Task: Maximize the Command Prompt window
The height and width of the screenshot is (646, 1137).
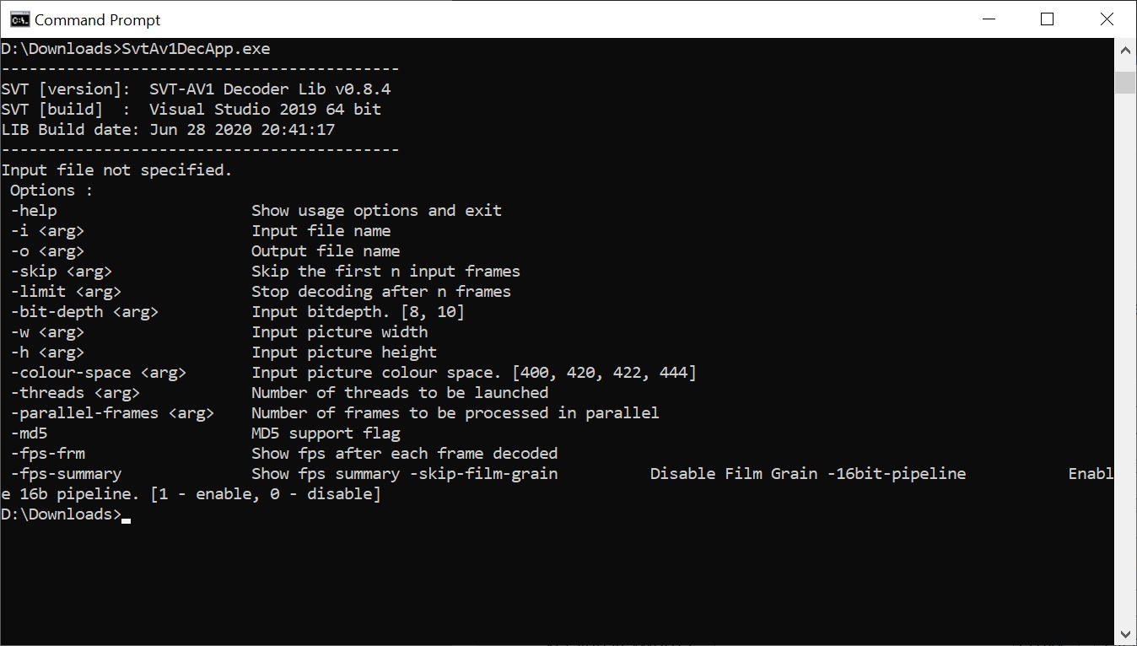Action: (x=1047, y=19)
